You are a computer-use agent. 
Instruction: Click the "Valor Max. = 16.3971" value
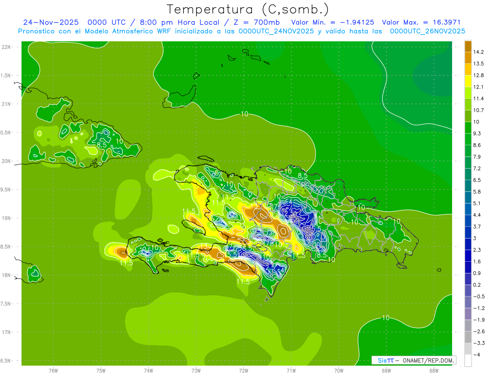[421, 22]
